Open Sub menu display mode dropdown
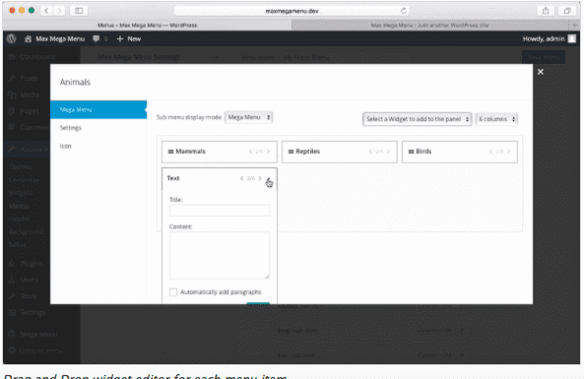The width and height of the screenshot is (584, 379). (x=248, y=117)
